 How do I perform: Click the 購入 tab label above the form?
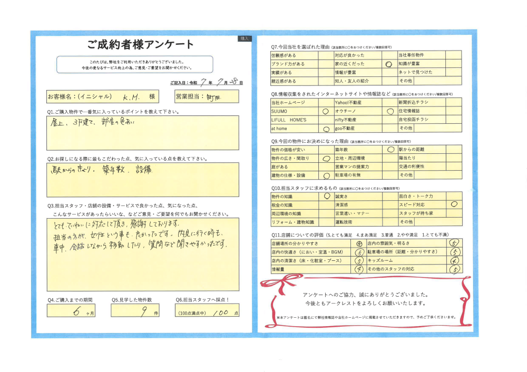coord(245,38)
